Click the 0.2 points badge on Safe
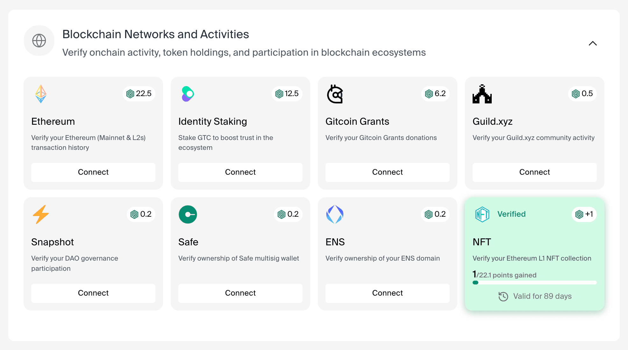 tap(288, 214)
